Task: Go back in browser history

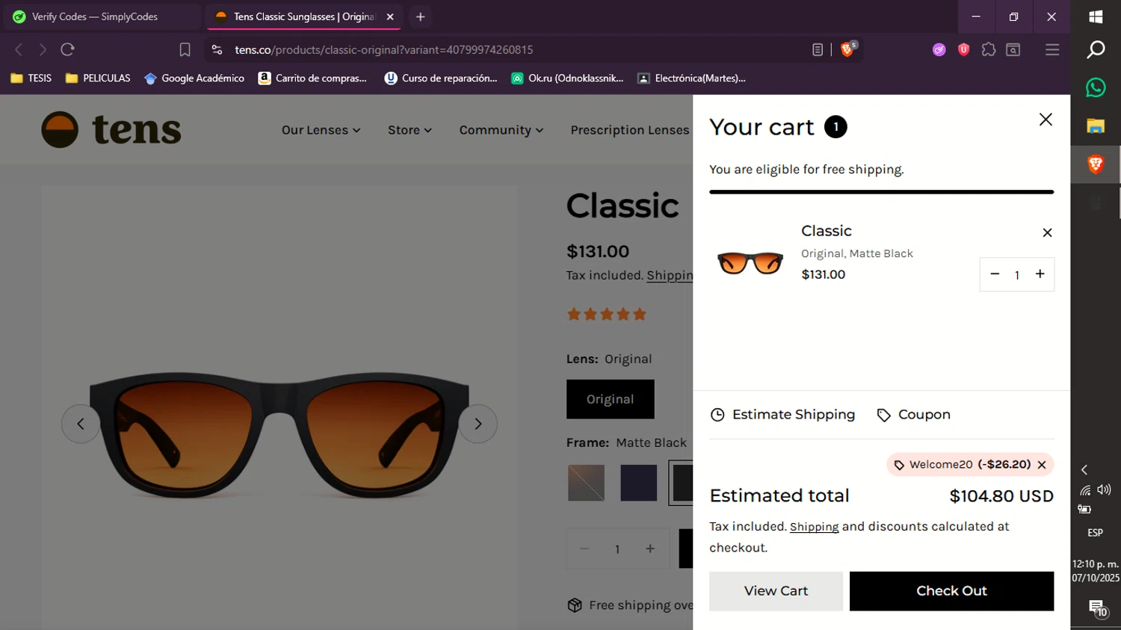Action: tap(19, 49)
